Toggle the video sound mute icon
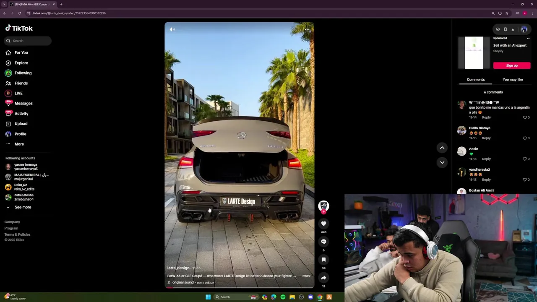 [172, 29]
